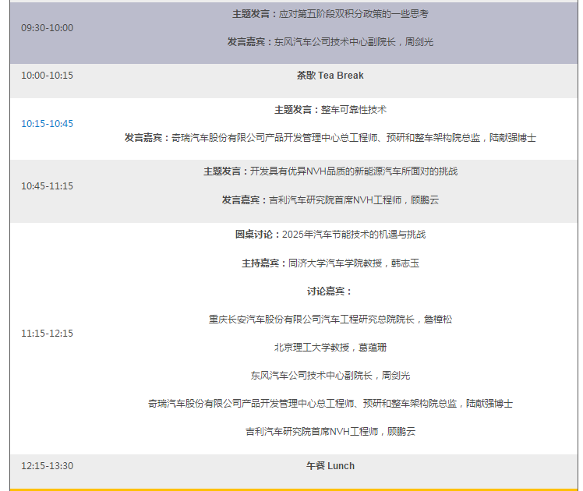Select panelist 北京理工大学教授 葛蕴珊
The height and width of the screenshot is (491, 583).
click(x=330, y=348)
